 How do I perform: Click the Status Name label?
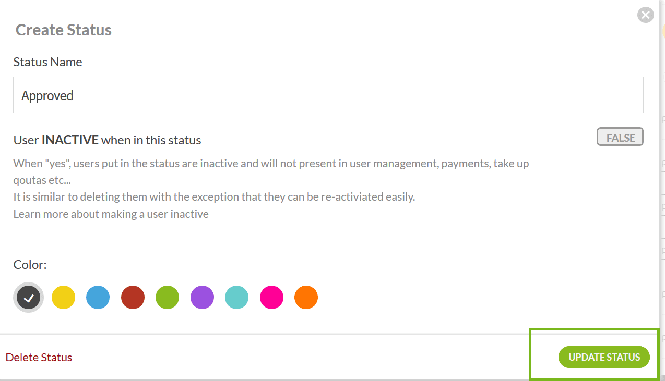click(x=47, y=62)
